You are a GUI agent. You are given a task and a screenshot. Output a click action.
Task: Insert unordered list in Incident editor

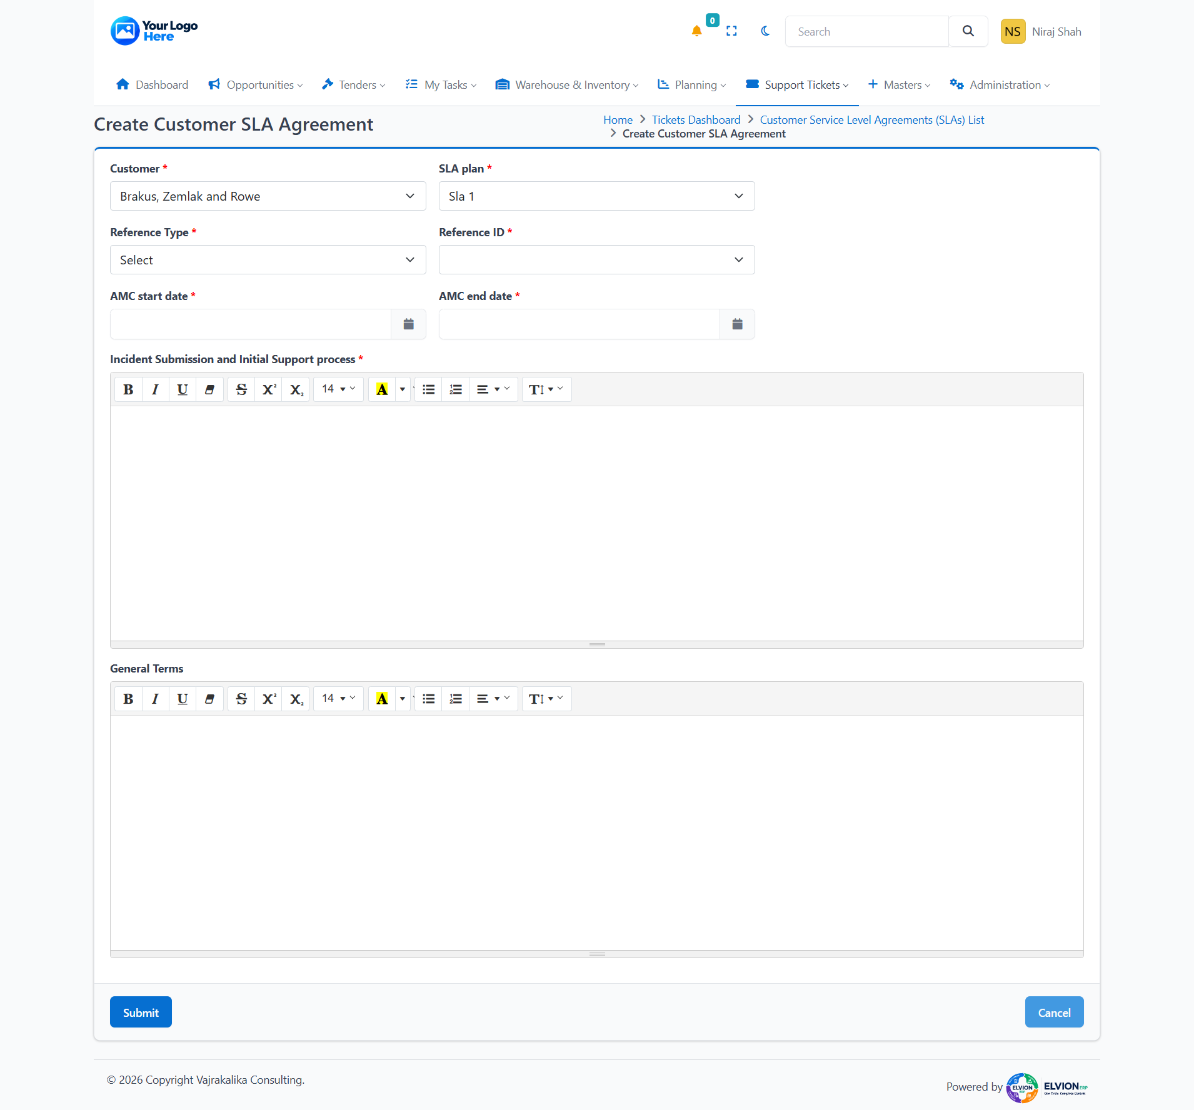point(428,389)
